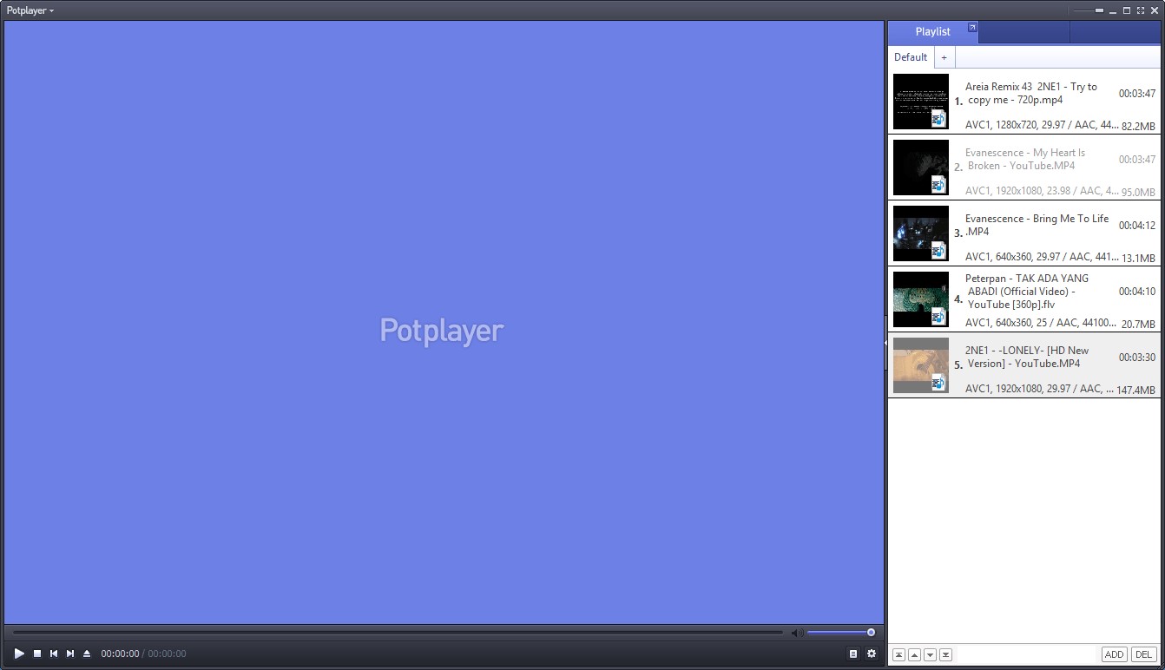The height and width of the screenshot is (670, 1165).
Task: Skip to the previous playlist item
Action: [53, 654]
